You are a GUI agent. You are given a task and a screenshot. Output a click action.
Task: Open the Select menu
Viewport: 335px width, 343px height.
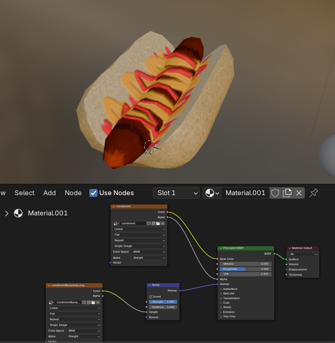pos(24,193)
